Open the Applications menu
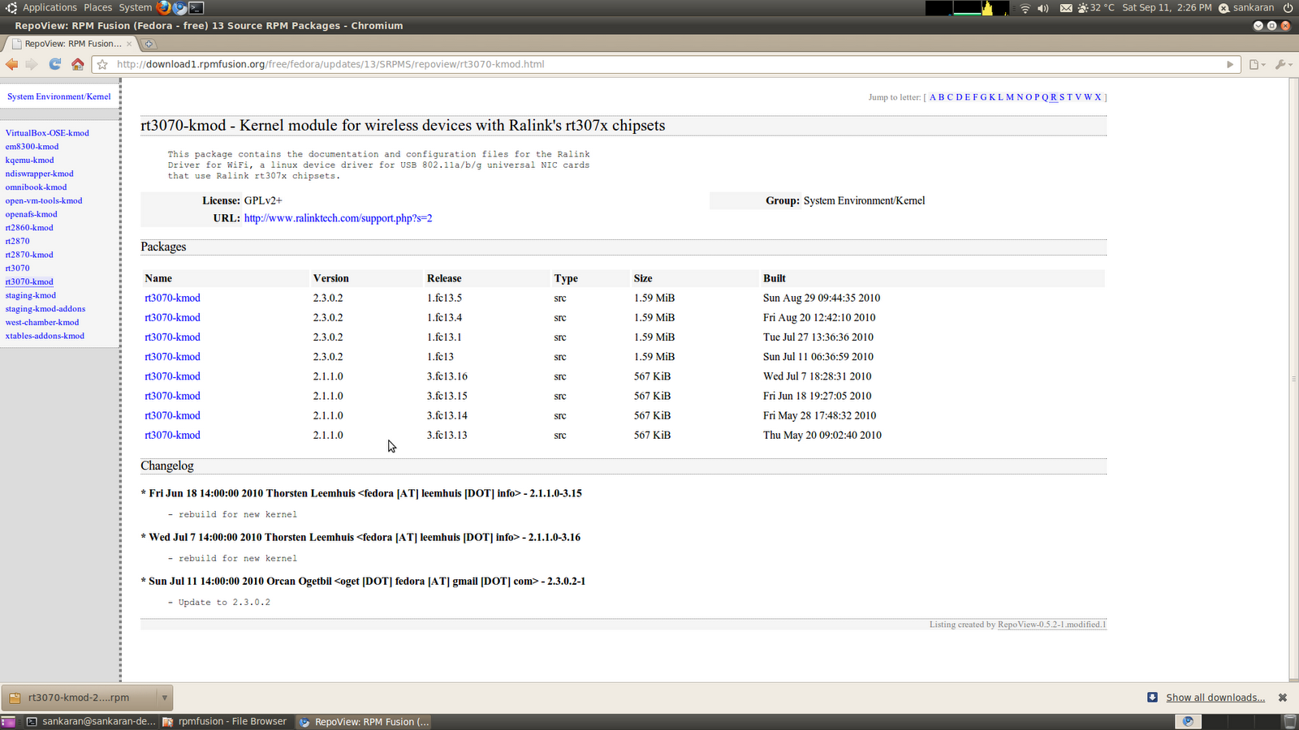Viewport: 1299px width, 730px height. [50, 7]
